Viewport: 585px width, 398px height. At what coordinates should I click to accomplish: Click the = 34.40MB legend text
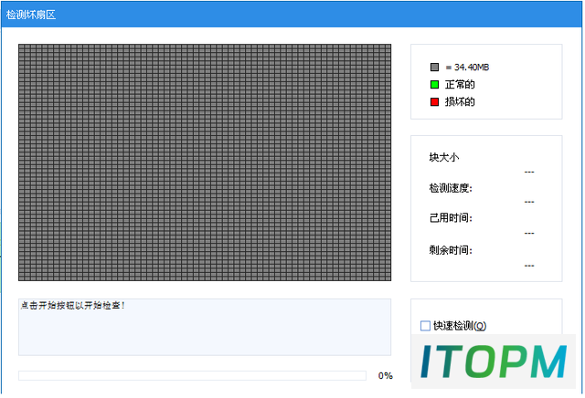coord(467,68)
